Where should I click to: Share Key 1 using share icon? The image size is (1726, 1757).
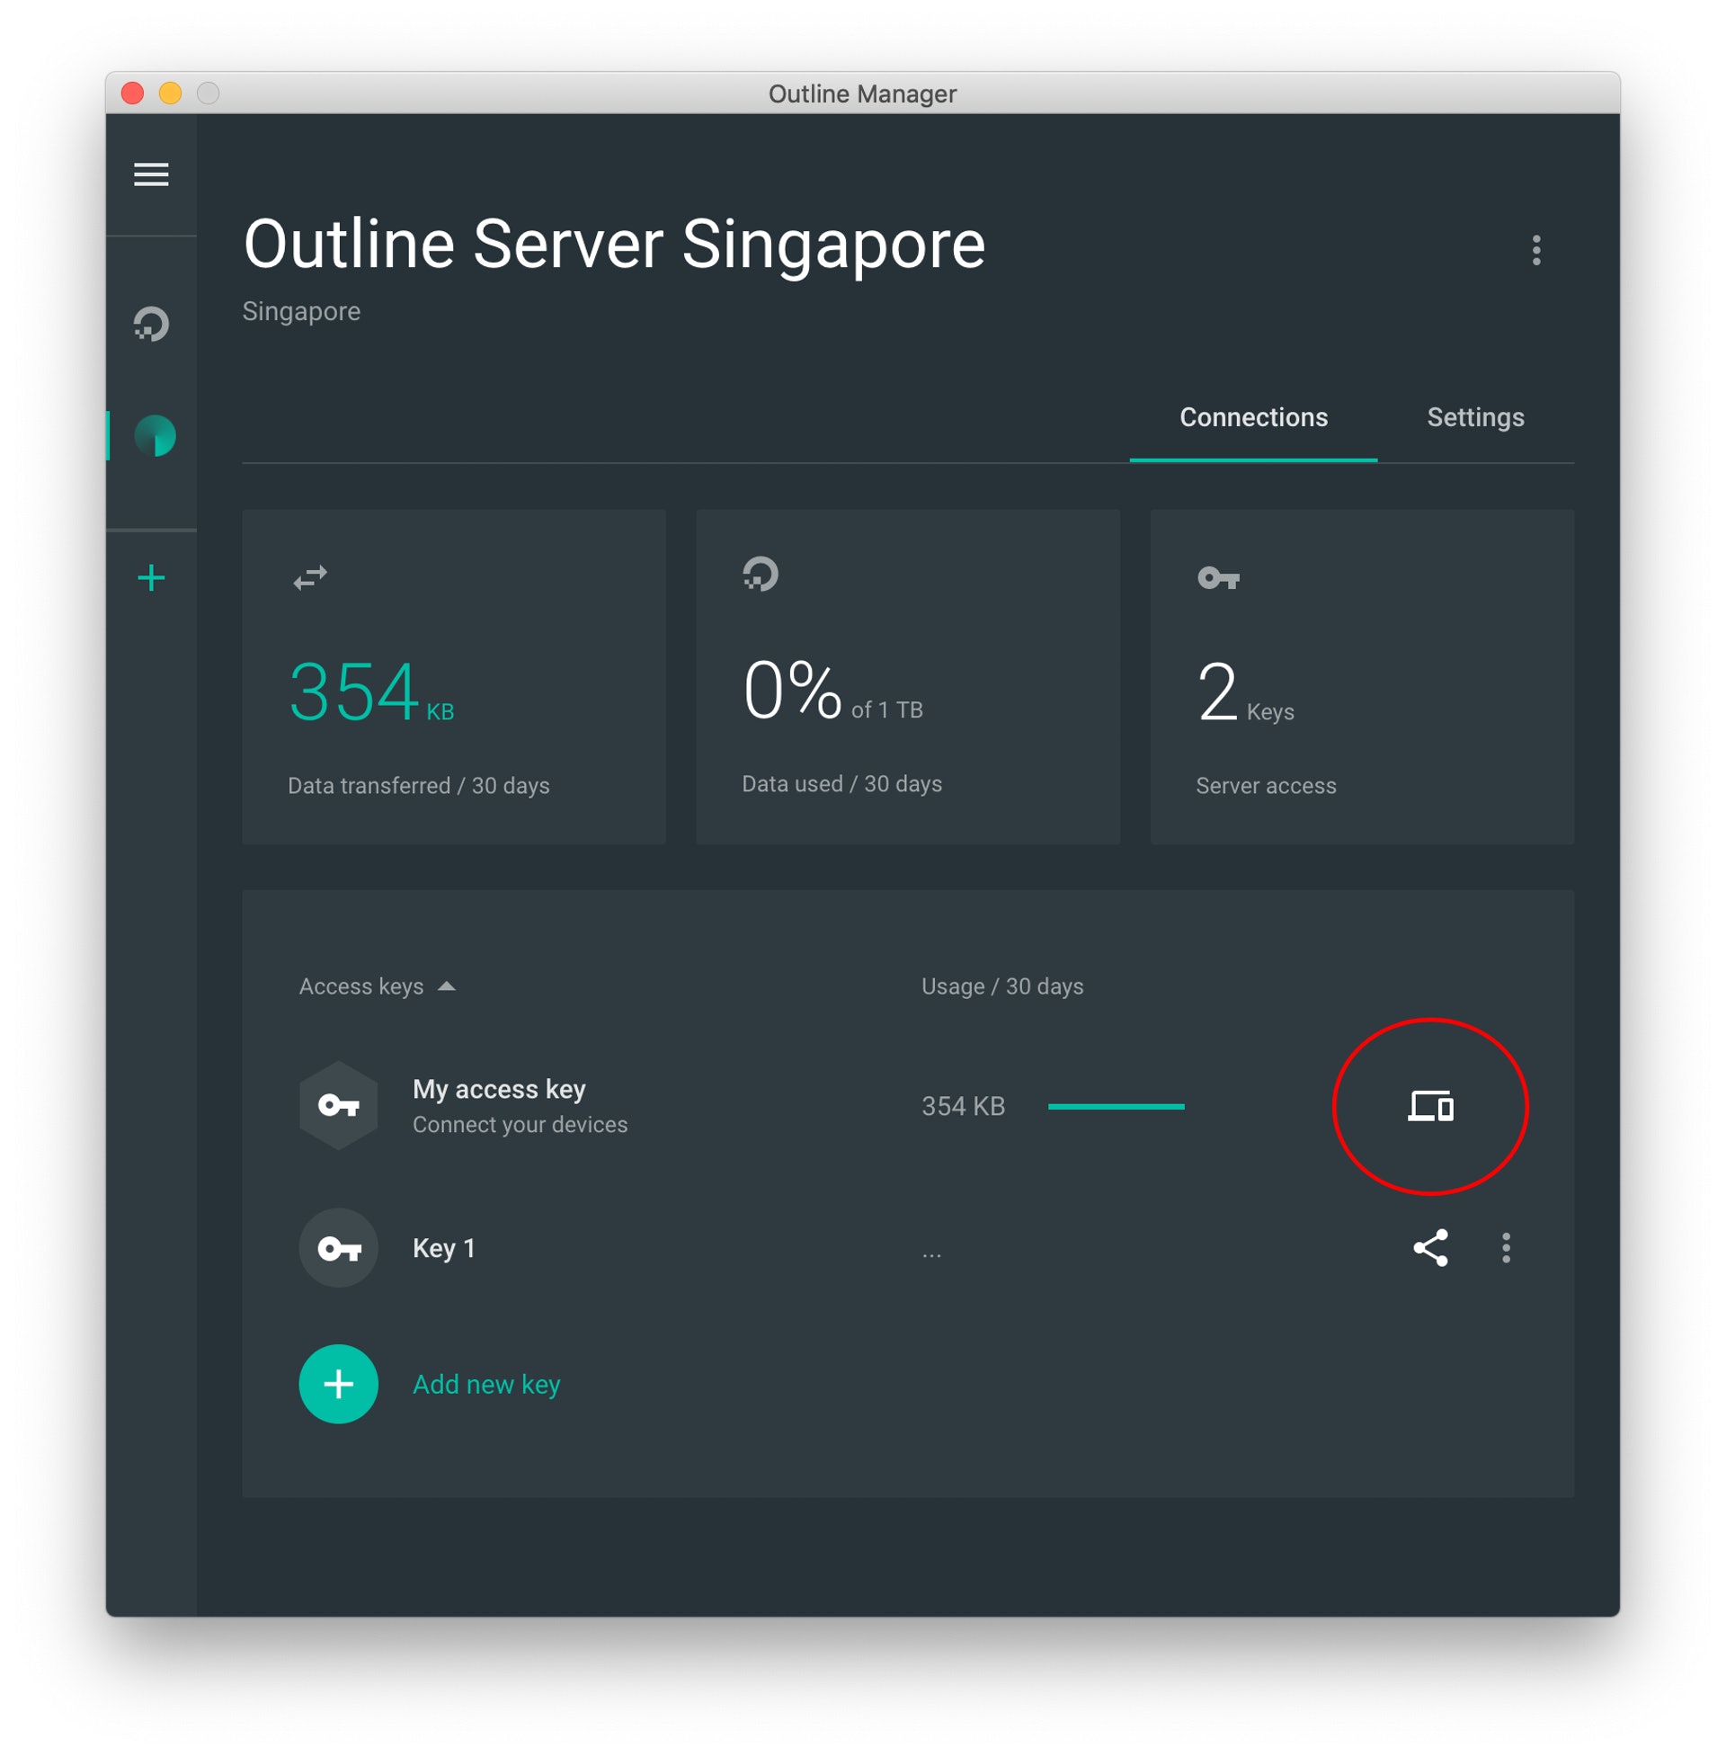1430,1248
